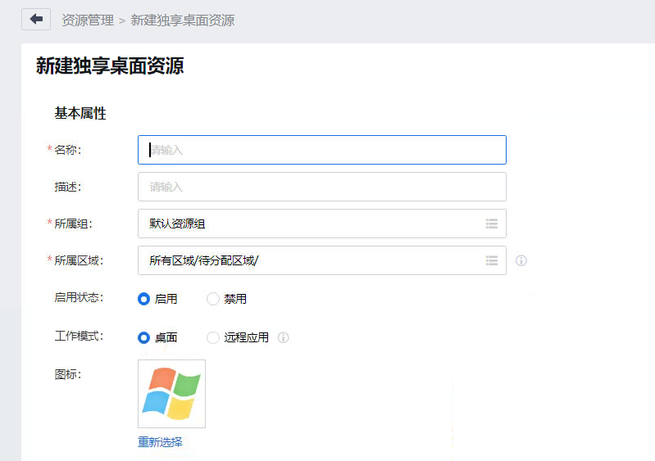Click the Windows logo icon thumbnail
Screen dimensions: 655x461
point(171,393)
